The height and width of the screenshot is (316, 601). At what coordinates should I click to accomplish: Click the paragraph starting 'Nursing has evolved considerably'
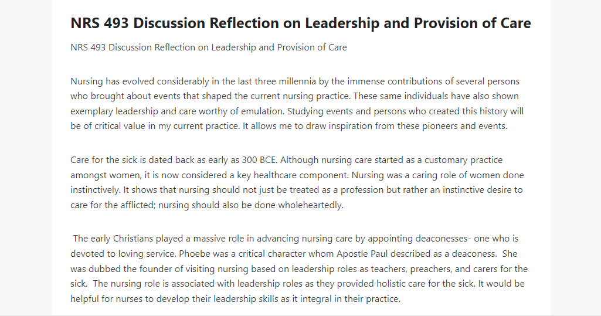[x=297, y=104]
